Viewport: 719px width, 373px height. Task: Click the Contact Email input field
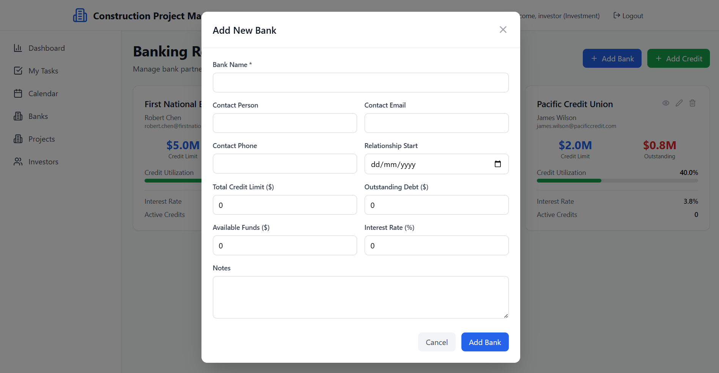tap(436, 123)
